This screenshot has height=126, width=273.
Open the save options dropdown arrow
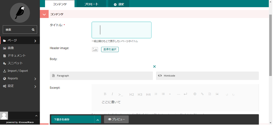click(x=98, y=120)
